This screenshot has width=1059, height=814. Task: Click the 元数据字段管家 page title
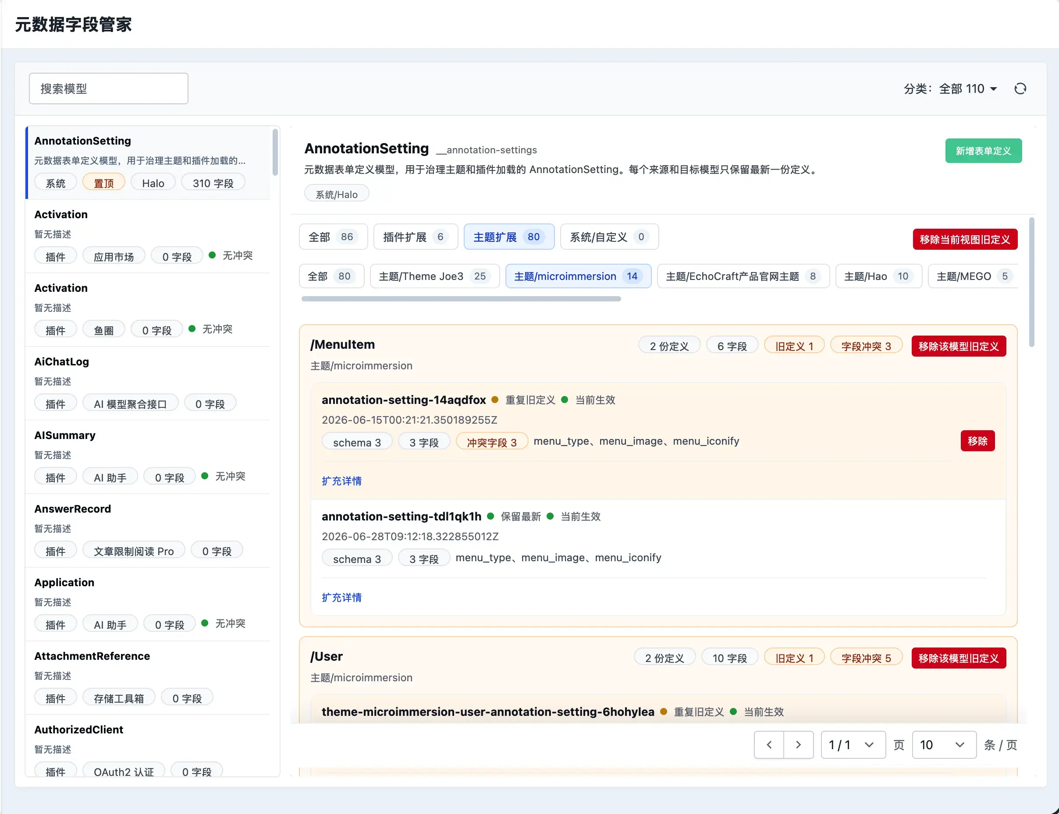coord(73,24)
